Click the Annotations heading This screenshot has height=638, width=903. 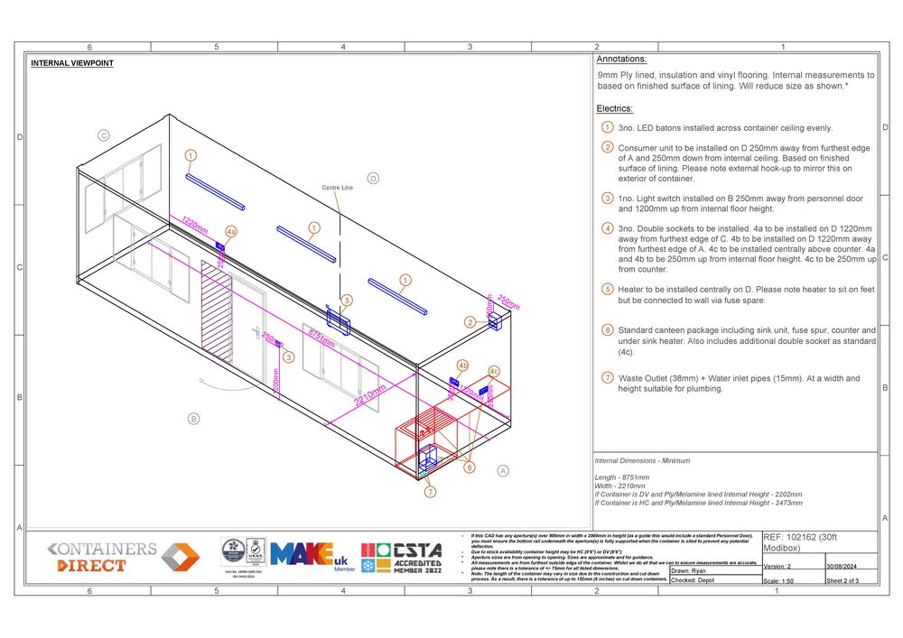pos(621,59)
